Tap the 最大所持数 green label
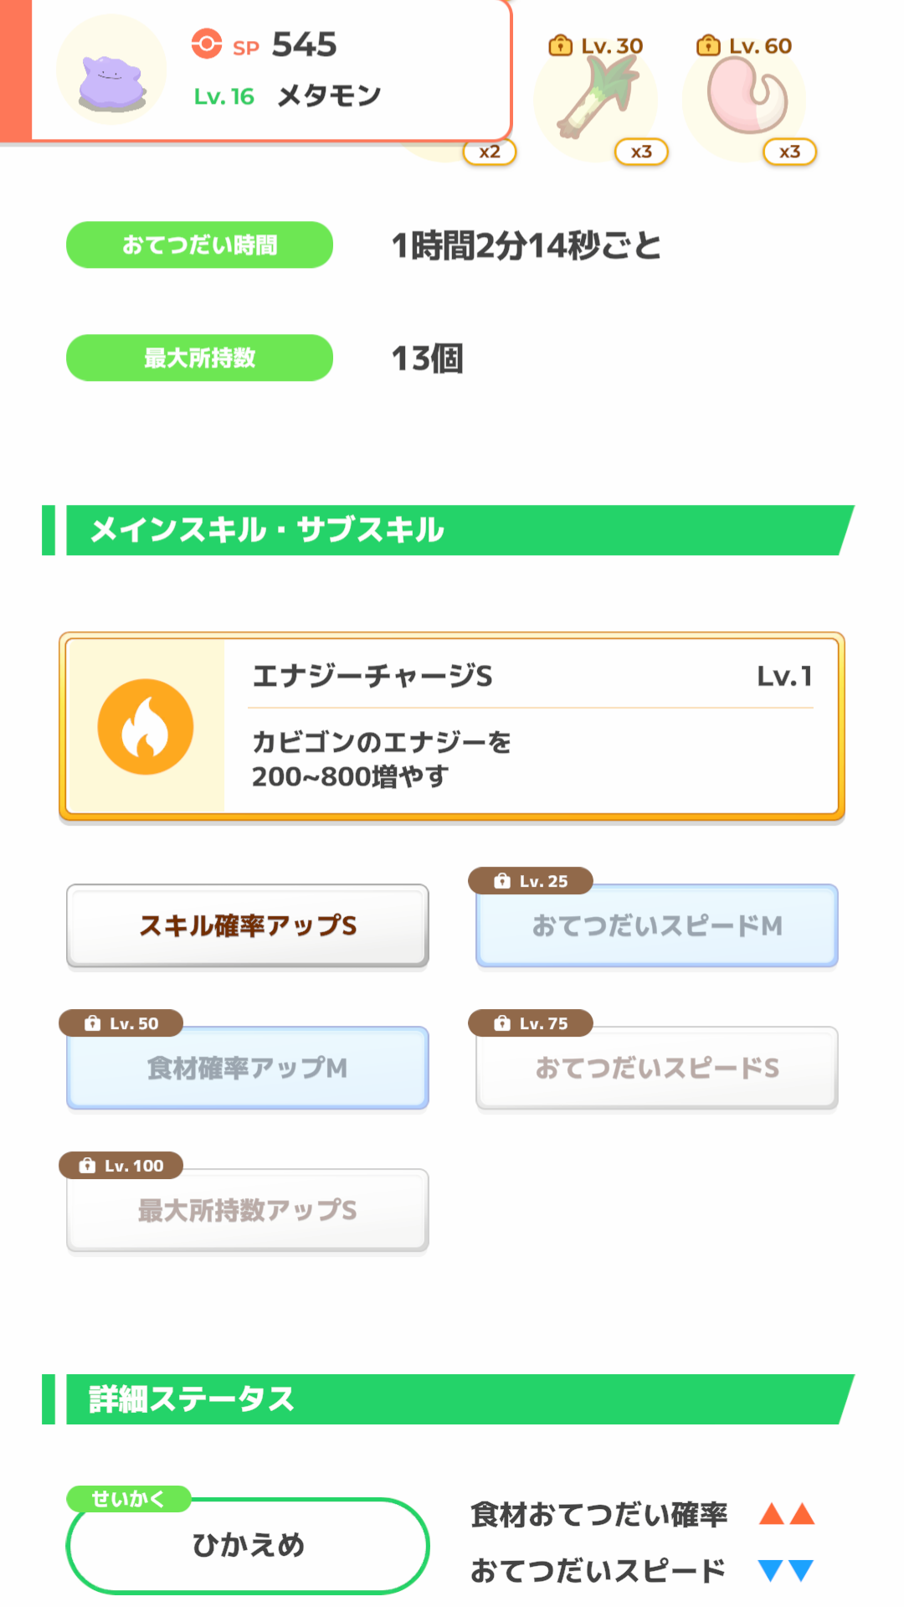This screenshot has width=904, height=1607. click(x=200, y=358)
